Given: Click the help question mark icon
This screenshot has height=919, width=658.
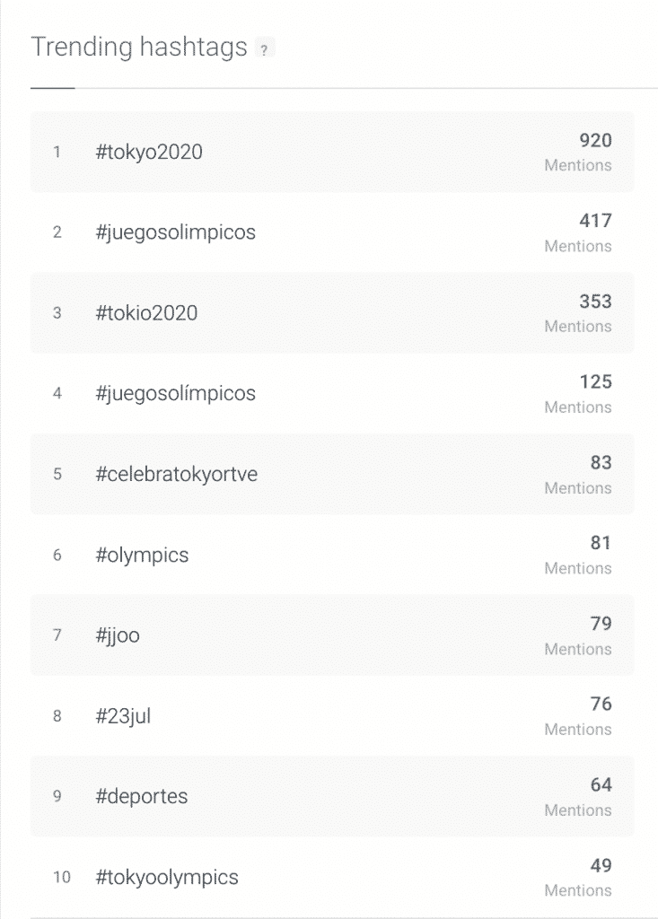Looking at the screenshot, I should pos(264,50).
